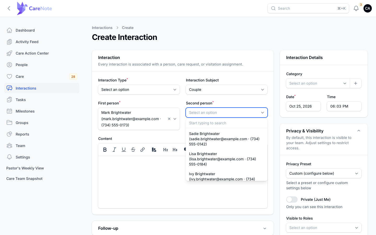Image resolution: width=376 pixels, height=235 pixels.
Task: Open People in the sidebar
Action: [42, 65]
